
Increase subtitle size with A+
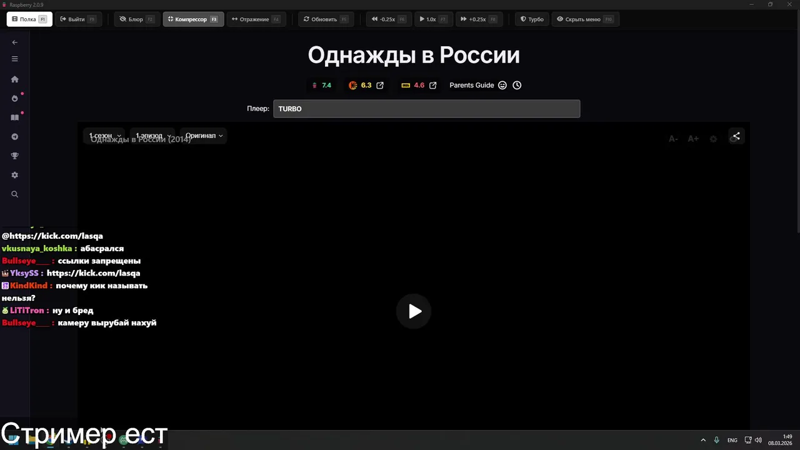(x=693, y=139)
